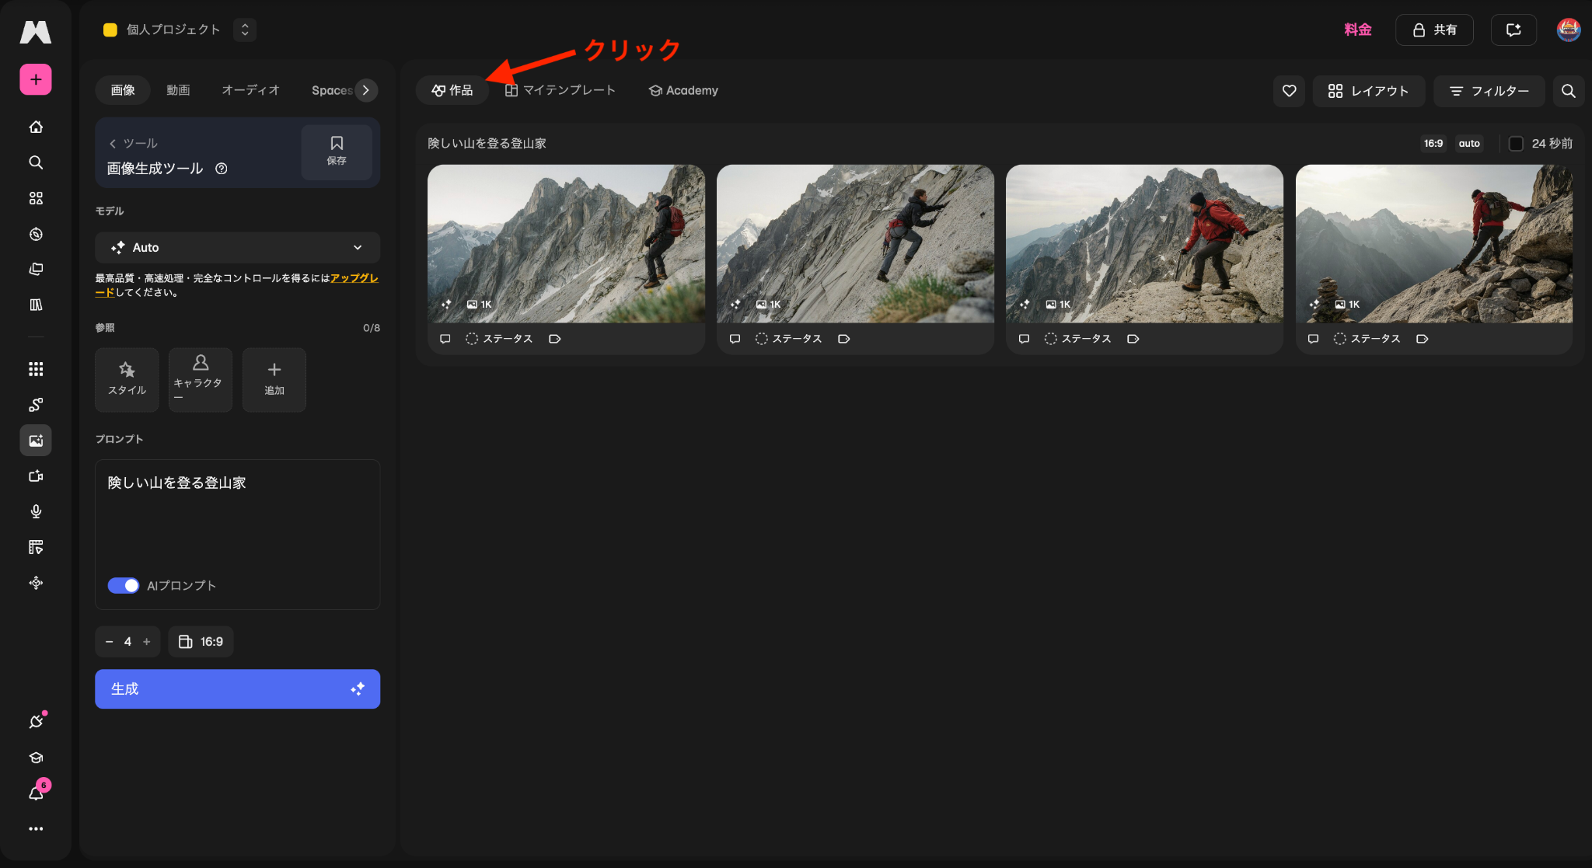Viewport: 1592px width, 868px height.
Task: Check the box next to 24 秒前
Action: pos(1516,144)
